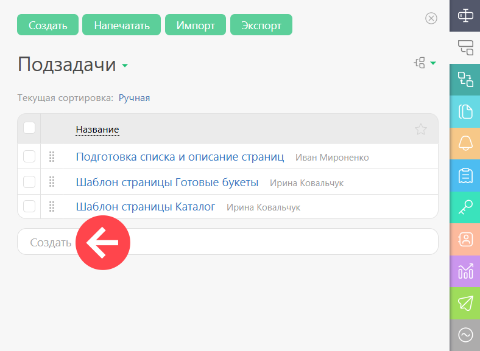The width and height of the screenshot is (480, 351).
Task: Click the star icon in table header
Action: point(421,130)
